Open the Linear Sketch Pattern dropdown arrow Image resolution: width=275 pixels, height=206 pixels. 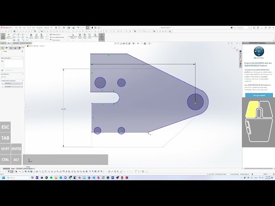tap(67, 37)
